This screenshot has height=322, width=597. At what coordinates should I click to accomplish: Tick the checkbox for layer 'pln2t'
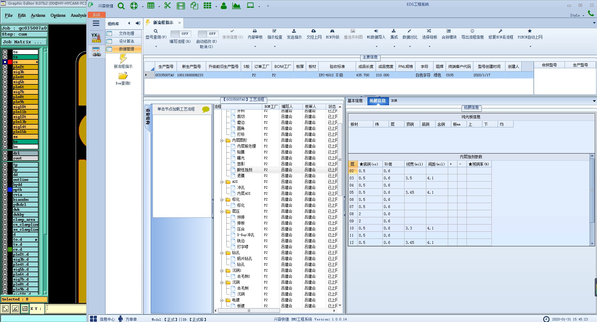click(5, 67)
